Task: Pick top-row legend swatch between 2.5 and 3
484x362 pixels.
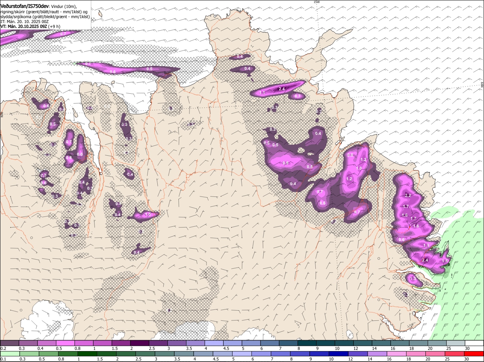Action: tap(158, 343)
